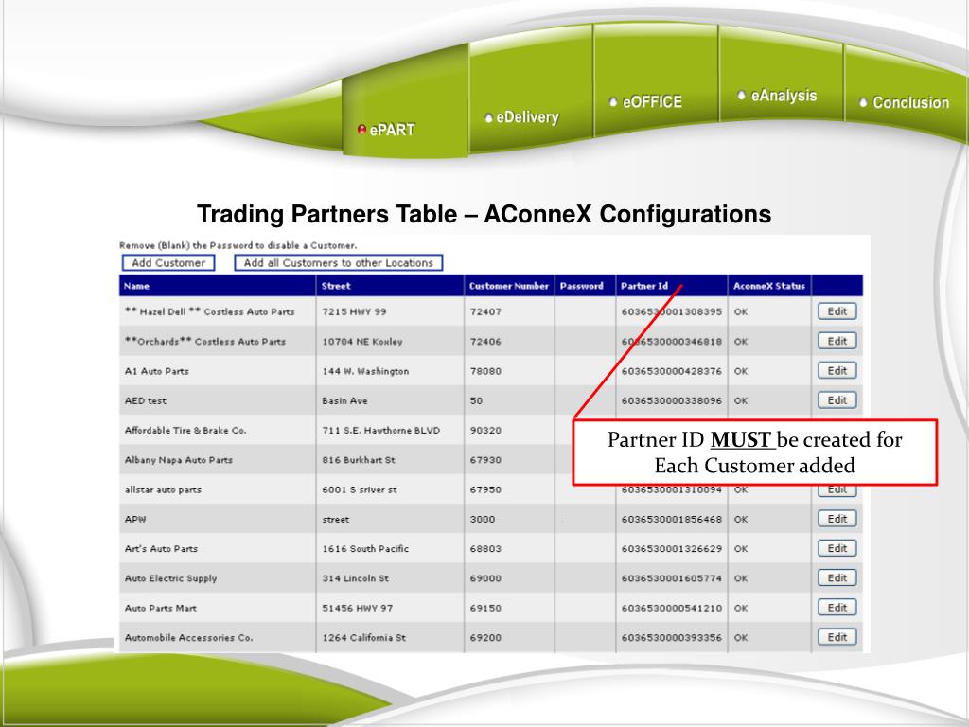Select street 816 Burkhart St
Screen dimensions: 969x727
click(359, 460)
